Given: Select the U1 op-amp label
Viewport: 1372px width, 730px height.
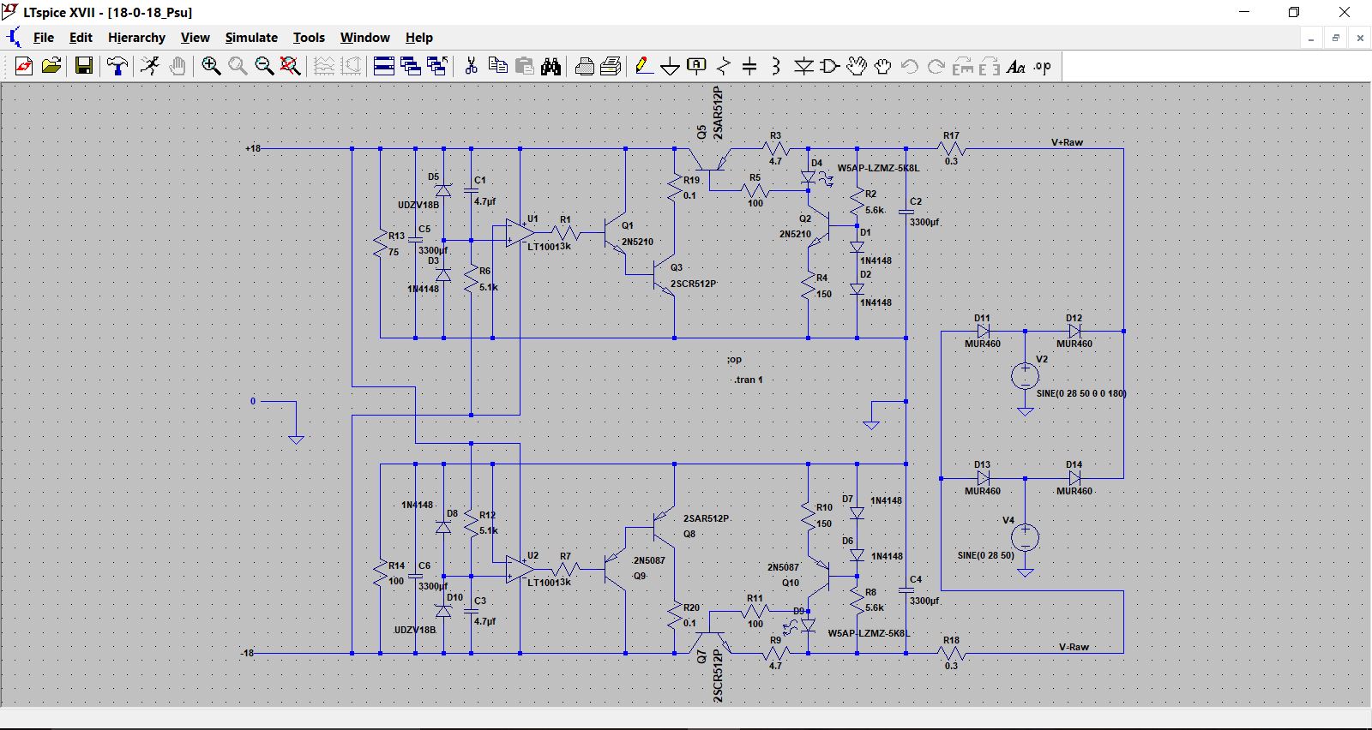Looking at the screenshot, I should click(533, 218).
